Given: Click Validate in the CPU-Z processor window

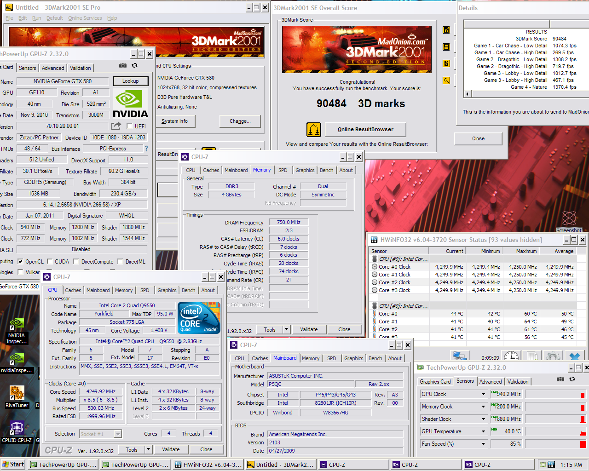Looking at the screenshot, I should coord(171,449).
